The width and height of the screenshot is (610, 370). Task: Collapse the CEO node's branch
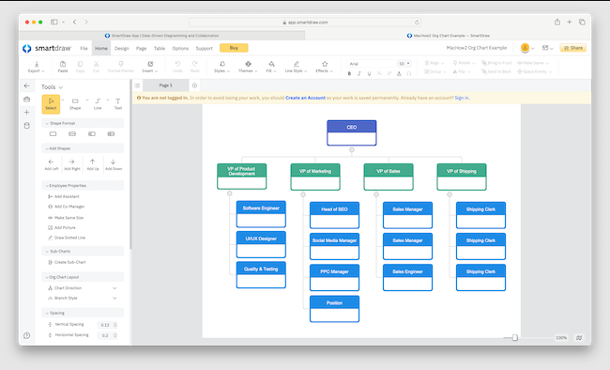coord(351,150)
